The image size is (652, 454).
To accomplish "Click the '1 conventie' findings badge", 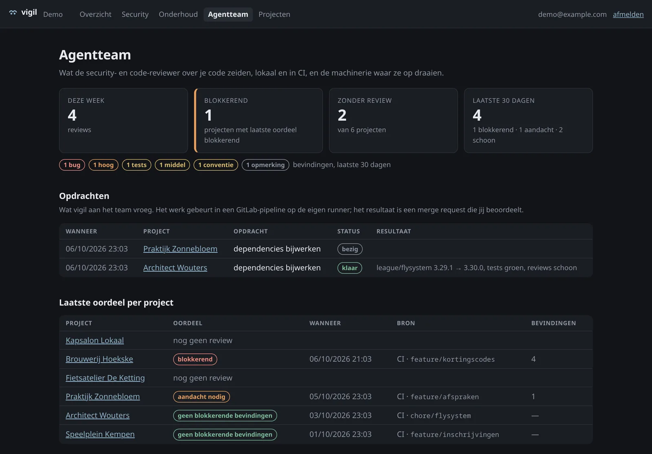I will (x=216, y=165).
